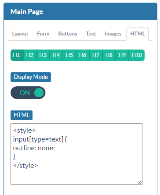Click the H5 segment

coord(69,55)
